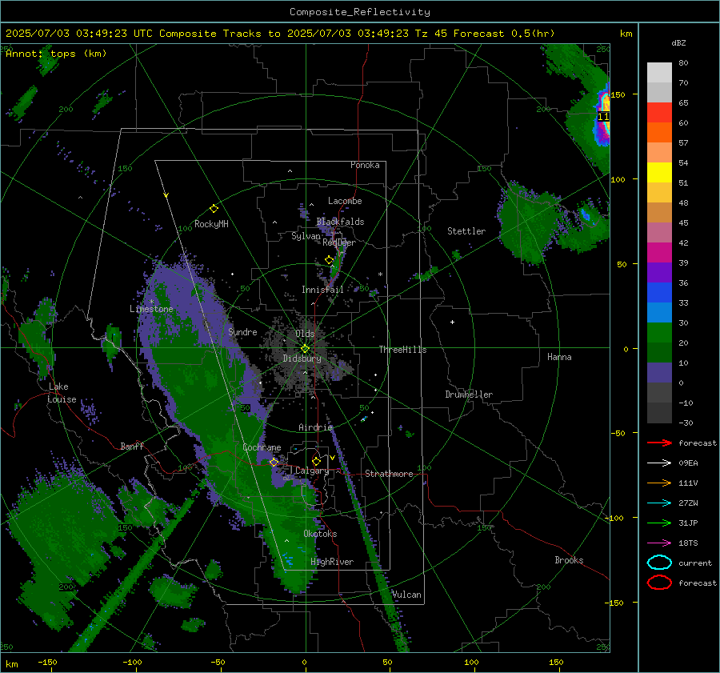Click the Blackfalds city label

340,222
